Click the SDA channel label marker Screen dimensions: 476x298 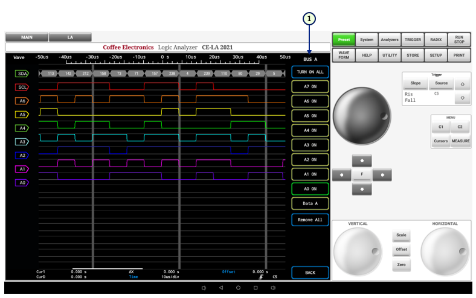point(21,74)
